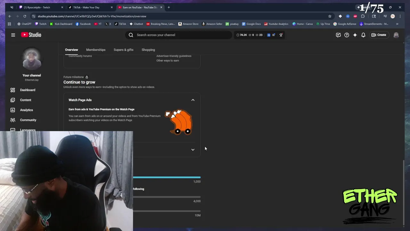
Task: Click the Analytics chart icon
Action: (x=13, y=110)
